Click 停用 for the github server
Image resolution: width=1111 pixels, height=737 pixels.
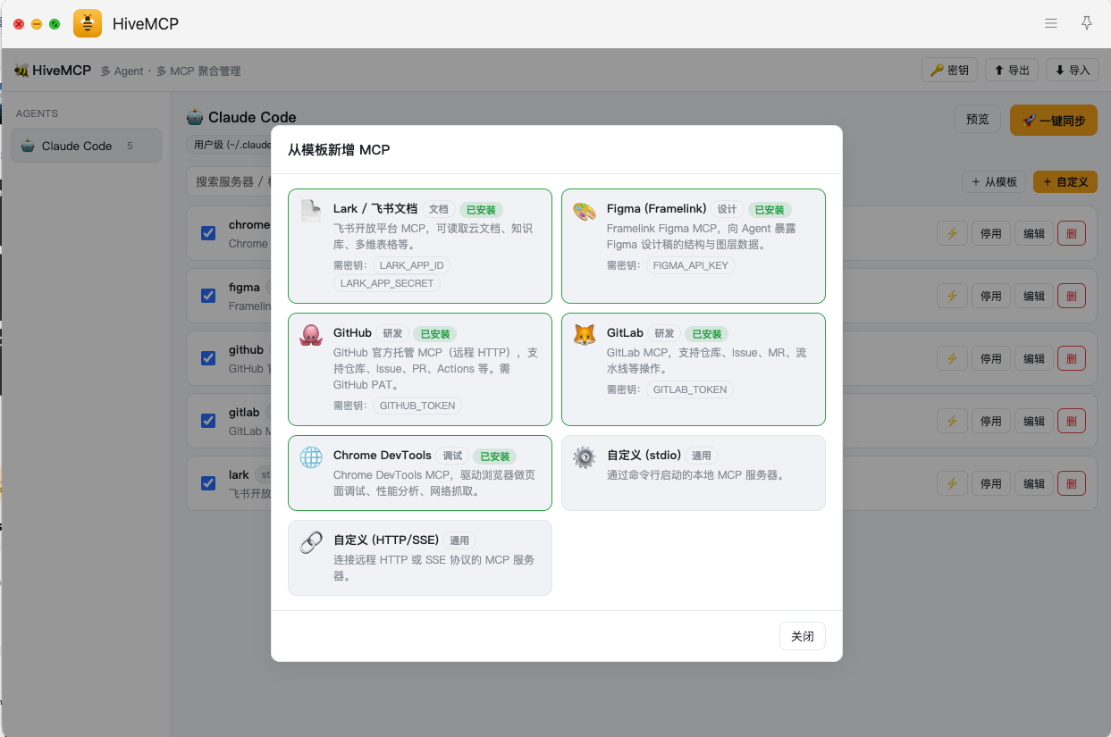(991, 358)
